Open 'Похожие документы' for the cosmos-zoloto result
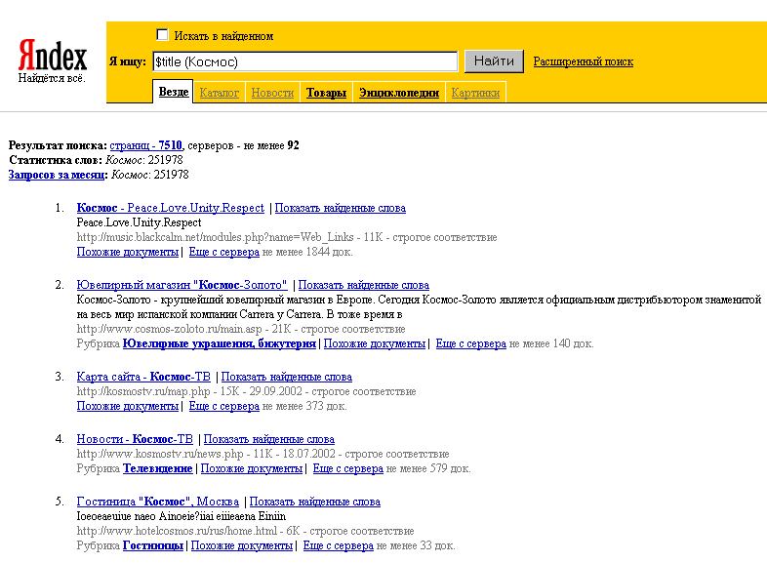The width and height of the screenshot is (767, 563). point(374,343)
